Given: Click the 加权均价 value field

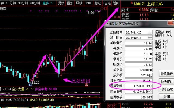Looking at the screenshot, I should click(139, 80).
